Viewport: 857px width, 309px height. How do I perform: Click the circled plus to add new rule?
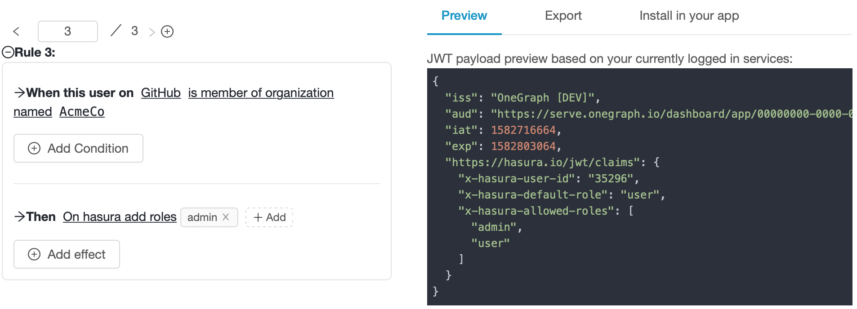pyautogui.click(x=167, y=31)
